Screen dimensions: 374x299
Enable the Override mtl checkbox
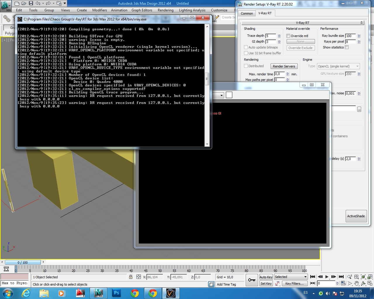pyautogui.click(x=288, y=36)
